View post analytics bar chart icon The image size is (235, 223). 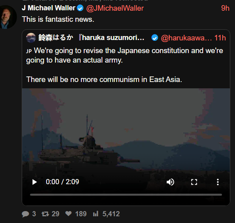pos(96,213)
